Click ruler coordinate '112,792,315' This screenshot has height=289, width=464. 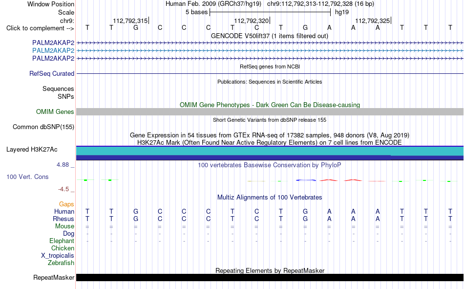tap(130, 21)
